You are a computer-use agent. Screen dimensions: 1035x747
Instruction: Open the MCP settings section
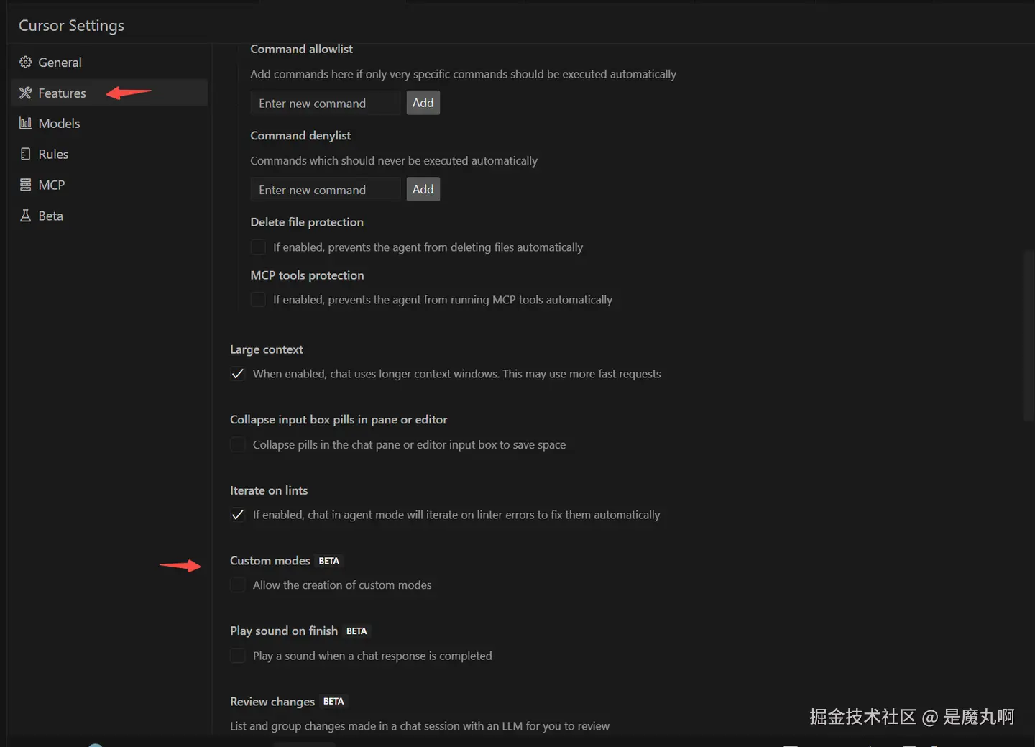point(109,185)
